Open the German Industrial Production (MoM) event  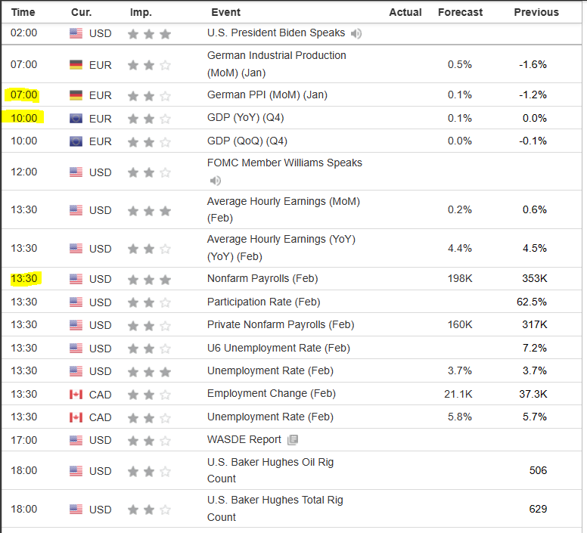pyautogui.click(x=276, y=56)
